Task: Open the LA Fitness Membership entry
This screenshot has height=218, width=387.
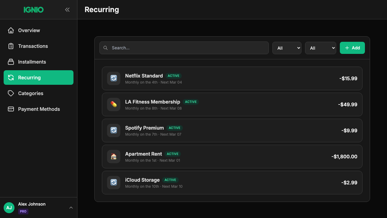Action: pyautogui.click(x=232, y=104)
